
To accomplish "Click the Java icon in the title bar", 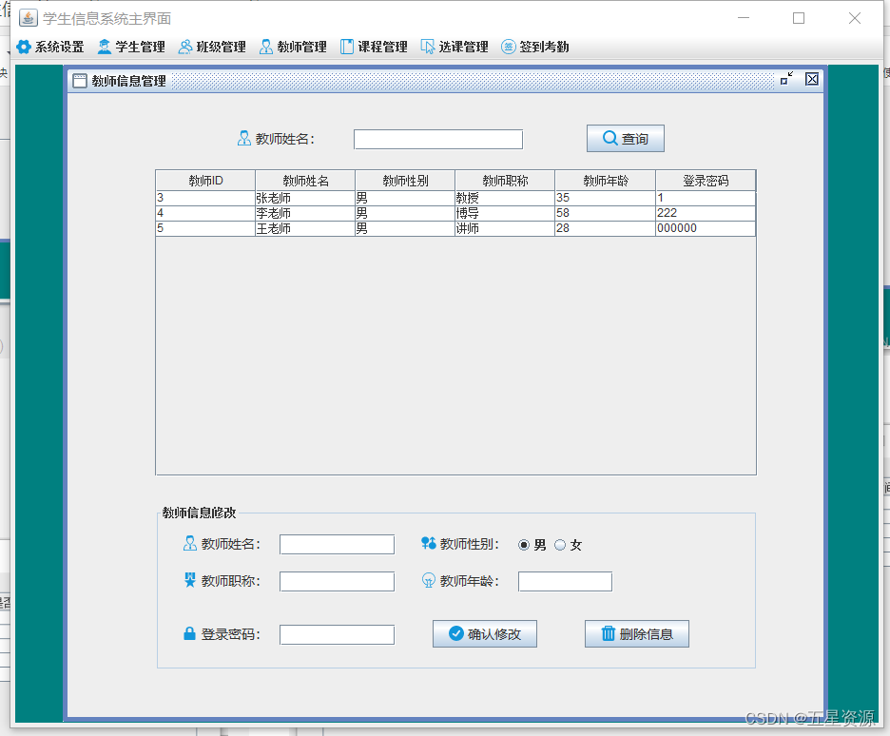I will 29,18.
